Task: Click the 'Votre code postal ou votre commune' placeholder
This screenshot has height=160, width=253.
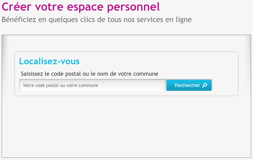Action: [60, 85]
